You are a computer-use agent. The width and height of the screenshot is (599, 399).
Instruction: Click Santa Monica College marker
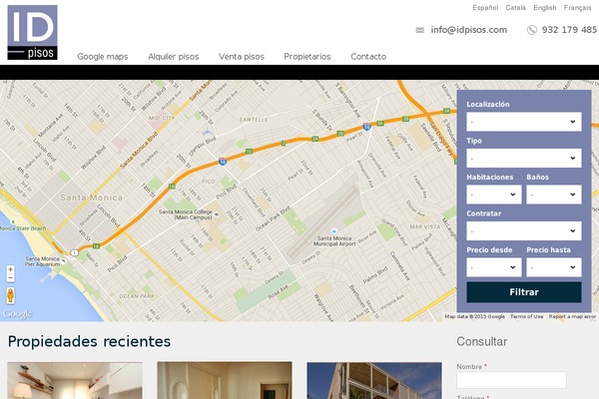tap(217, 214)
